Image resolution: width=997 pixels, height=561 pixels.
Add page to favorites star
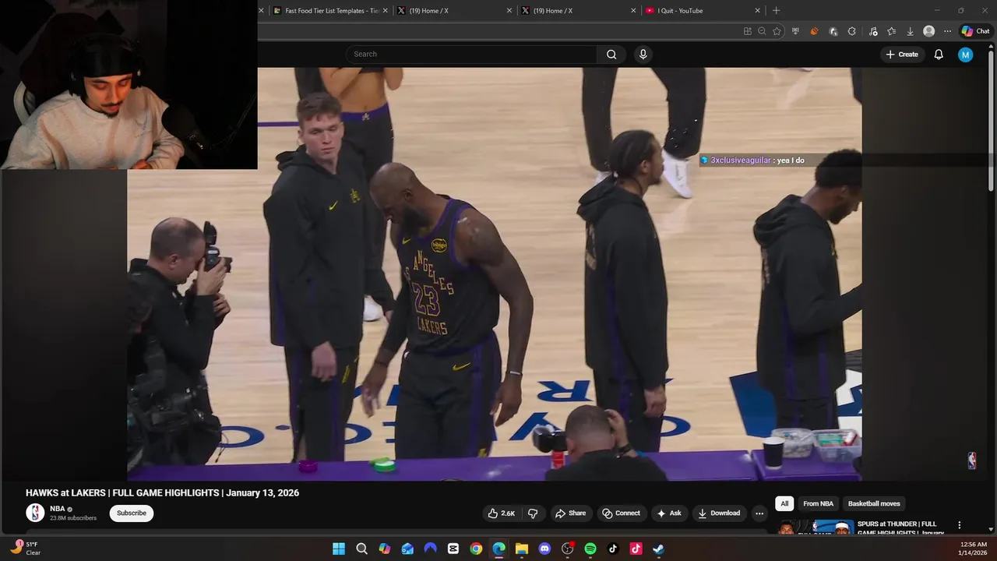777,31
